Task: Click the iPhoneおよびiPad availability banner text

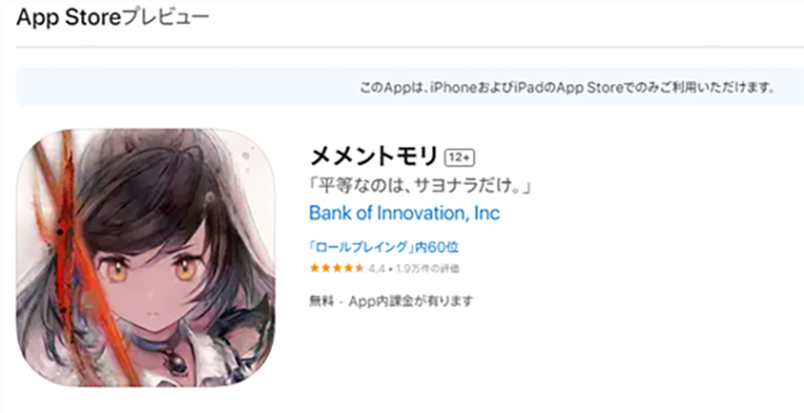Action: [567, 88]
